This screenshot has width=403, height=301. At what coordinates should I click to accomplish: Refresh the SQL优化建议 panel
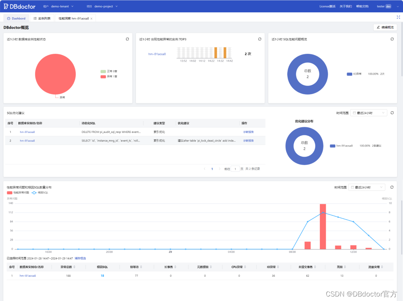(392, 113)
